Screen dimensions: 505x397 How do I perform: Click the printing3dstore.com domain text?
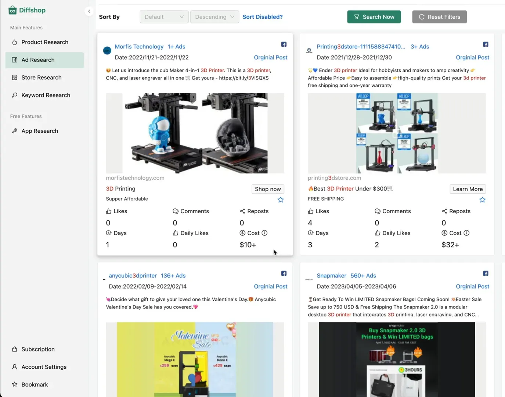coord(335,178)
